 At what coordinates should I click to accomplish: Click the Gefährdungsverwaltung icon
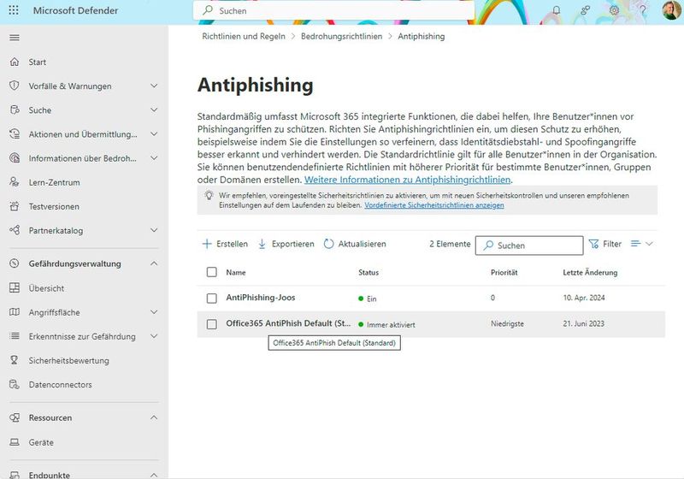15,263
